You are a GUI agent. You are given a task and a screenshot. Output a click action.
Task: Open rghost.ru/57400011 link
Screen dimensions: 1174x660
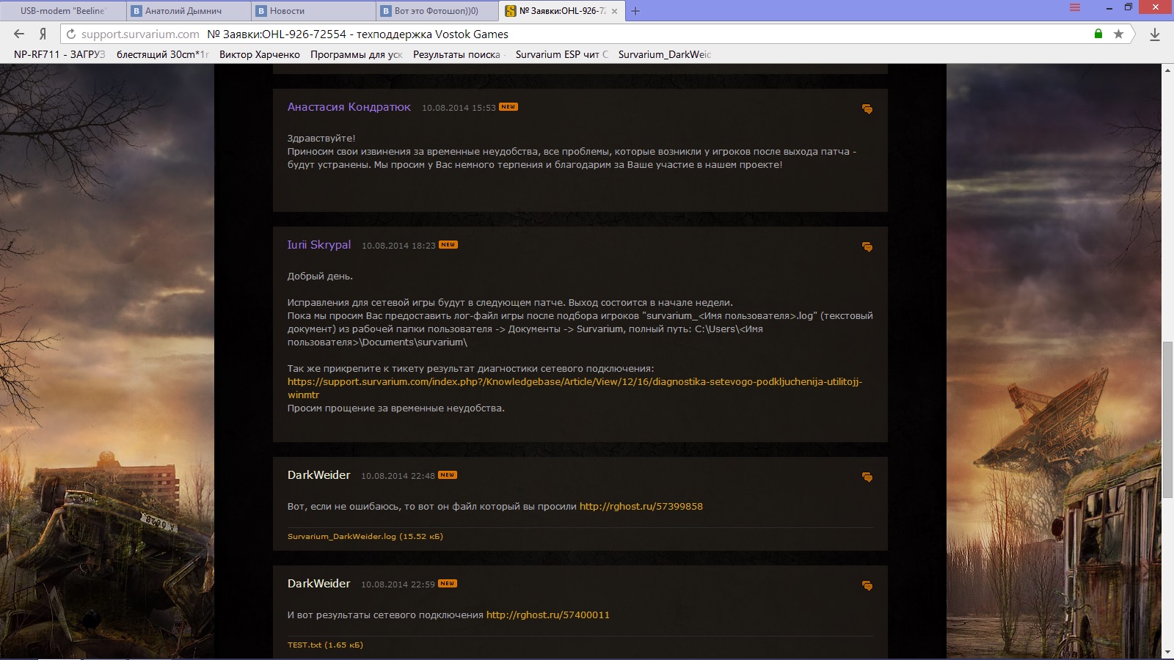pos(548,615)
